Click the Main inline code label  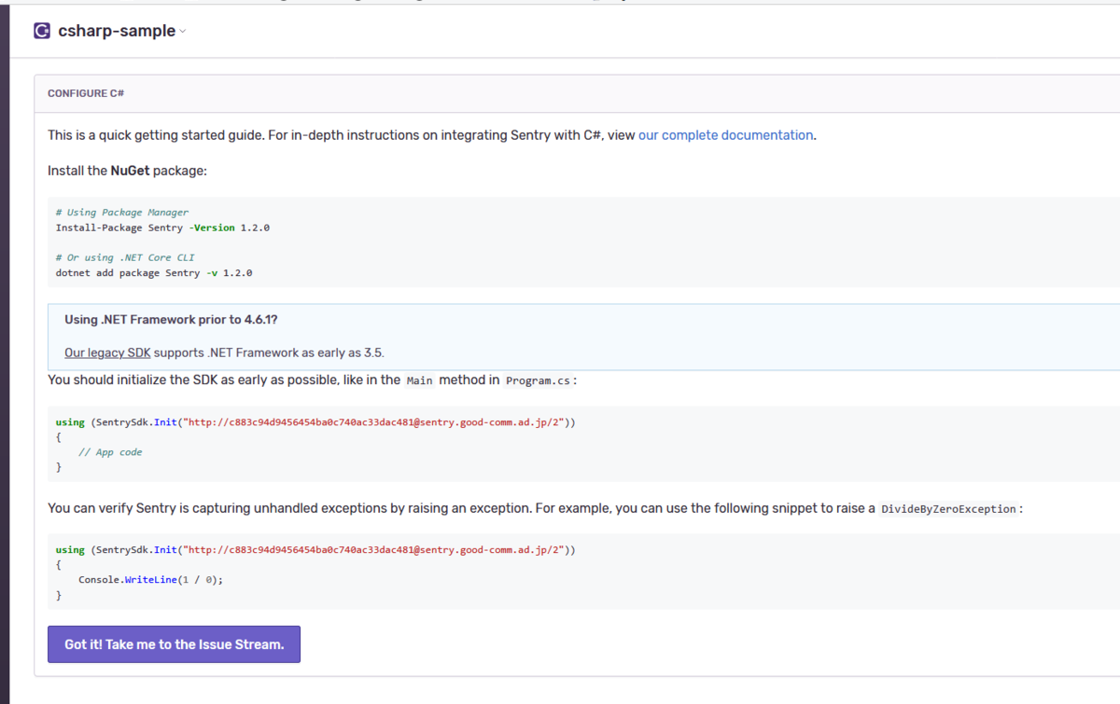click(419, 380)
